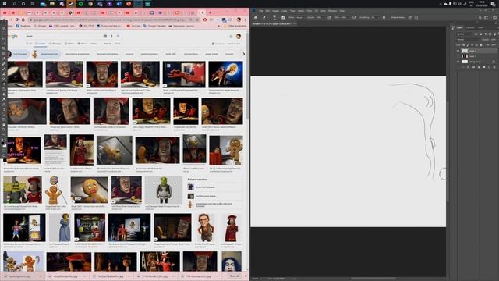499x281 pixels.
Task: Open the YouTube bookmark
Action: [x=133, y=26]
